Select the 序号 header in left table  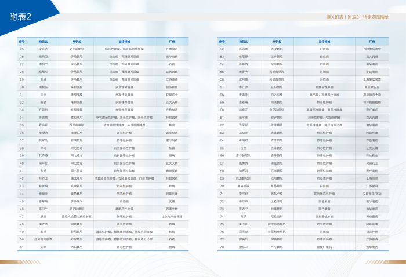pos(21,42)
